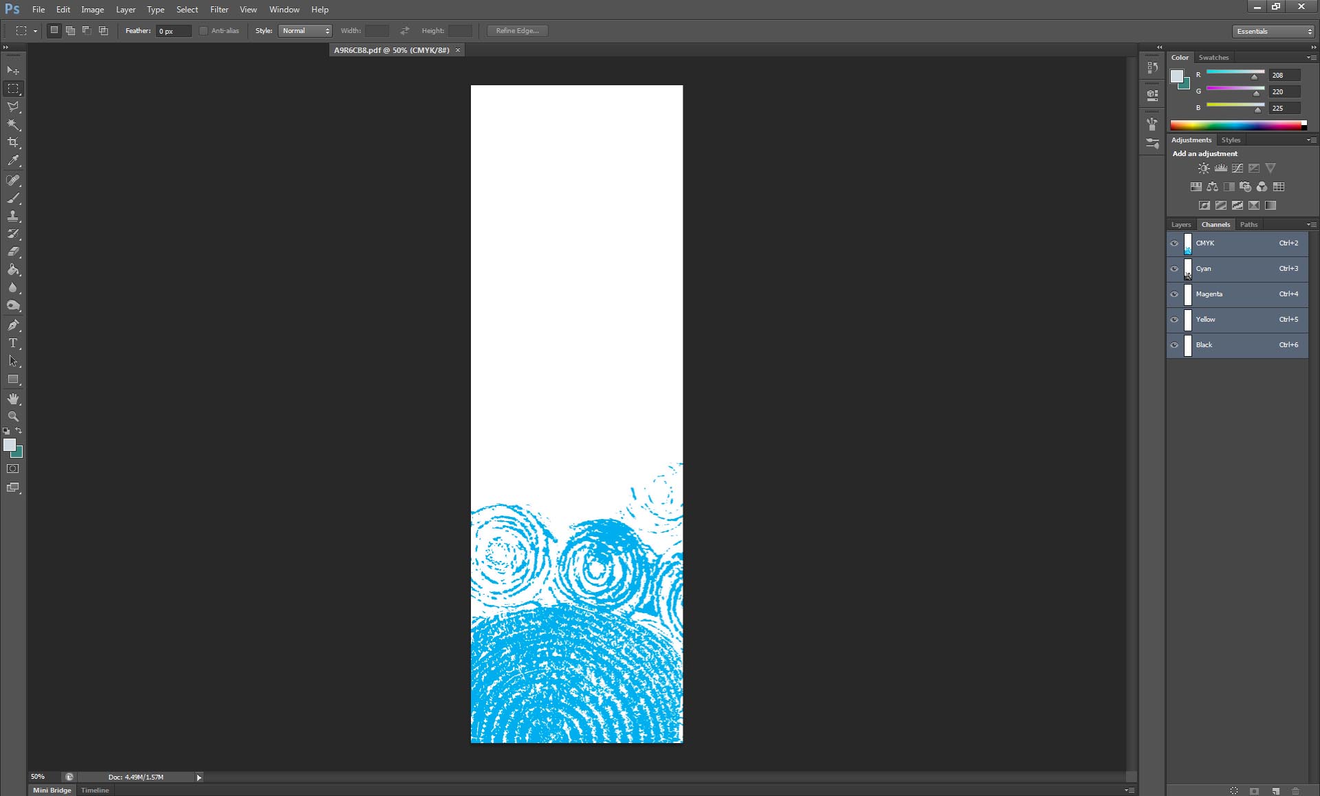This screenshot has width=1320, height=796.
Task: Select the Zoom tool
Action: point(13,417)
